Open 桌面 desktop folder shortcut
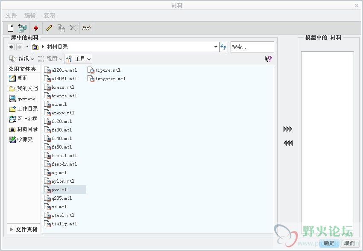 (x=18, y=78)
